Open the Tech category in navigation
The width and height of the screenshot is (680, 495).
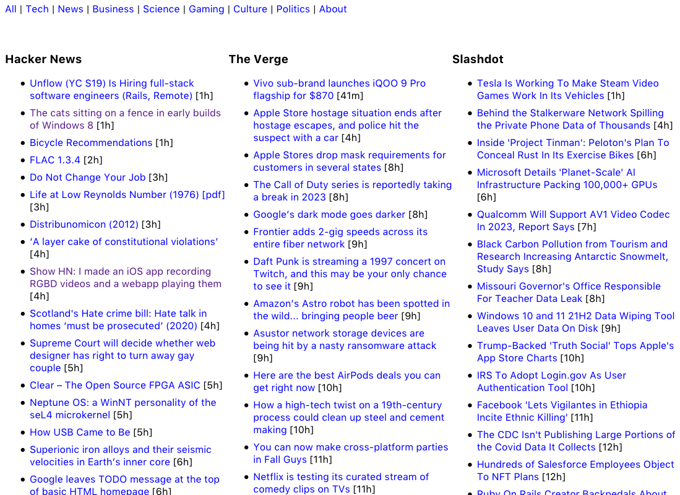[37, 9]
